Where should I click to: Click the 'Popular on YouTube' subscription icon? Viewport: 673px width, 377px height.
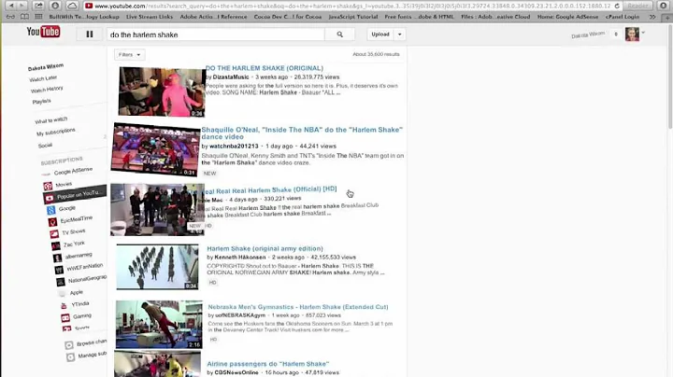(x=50, y=198)
